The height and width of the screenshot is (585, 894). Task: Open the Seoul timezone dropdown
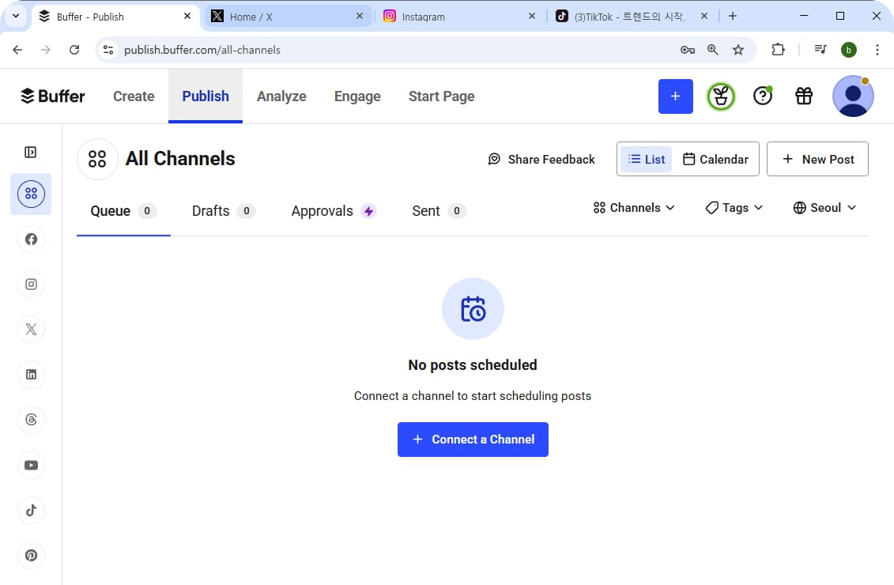click(824, 208)
